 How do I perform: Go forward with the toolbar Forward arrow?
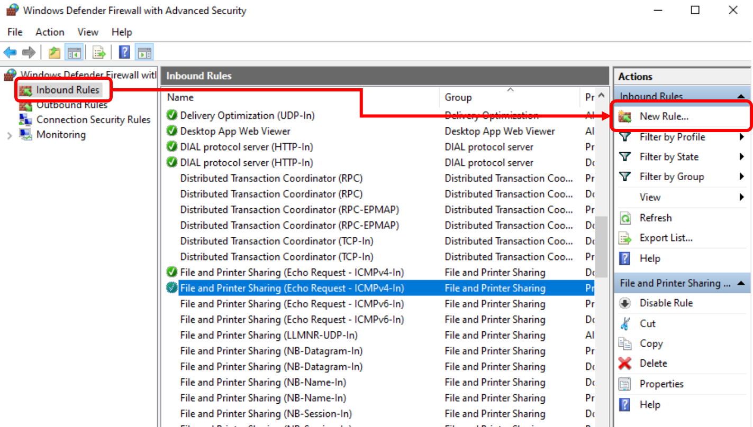click(29, 52)
